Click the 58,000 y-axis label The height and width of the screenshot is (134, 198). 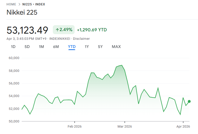(14, 71)
